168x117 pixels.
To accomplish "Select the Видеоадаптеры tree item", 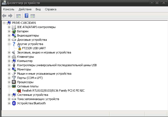I will (28, 35).
